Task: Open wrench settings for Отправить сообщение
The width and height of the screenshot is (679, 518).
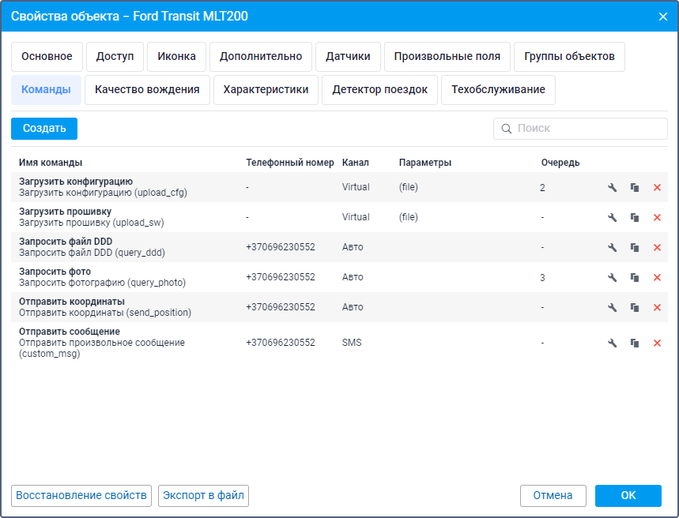Action: (612, 343)
